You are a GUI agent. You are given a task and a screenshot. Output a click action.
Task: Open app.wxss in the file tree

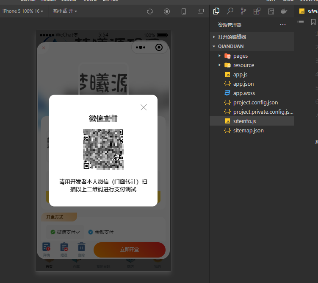click(x=244, y=93)
